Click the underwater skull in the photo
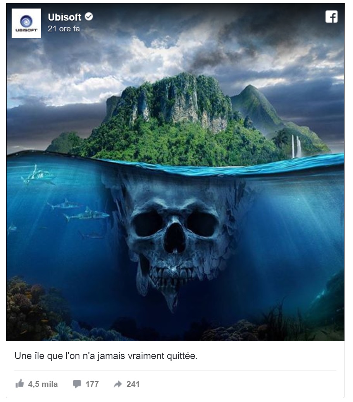 point(174,238)
